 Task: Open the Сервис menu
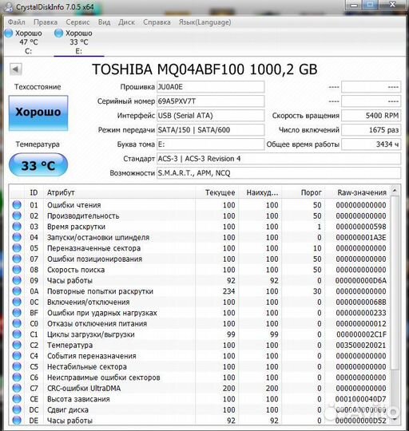click(77, 22)
